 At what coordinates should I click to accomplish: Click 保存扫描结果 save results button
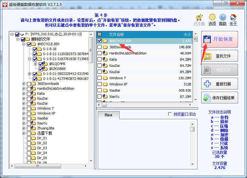click(219, 98)
